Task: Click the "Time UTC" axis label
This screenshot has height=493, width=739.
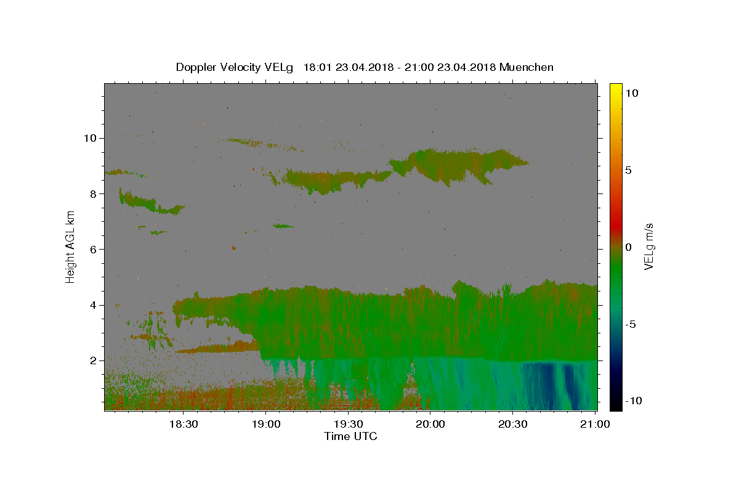Action: pyautogui.click(x=350, y=436)
